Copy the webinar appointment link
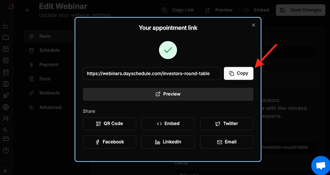Image resolution: width=330 pixels, height=175 pixels. point(239,73)
